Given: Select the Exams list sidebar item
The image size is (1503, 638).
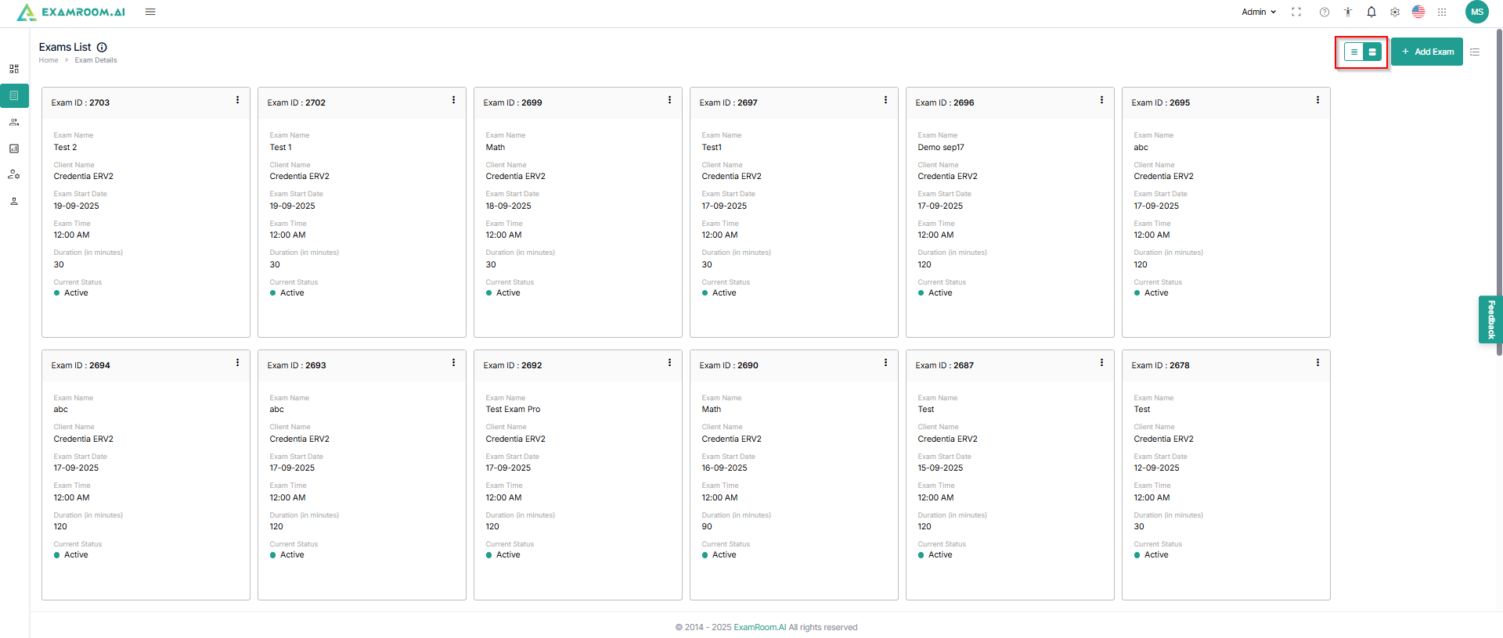Looking at the screenshot, I should [14, 95].
